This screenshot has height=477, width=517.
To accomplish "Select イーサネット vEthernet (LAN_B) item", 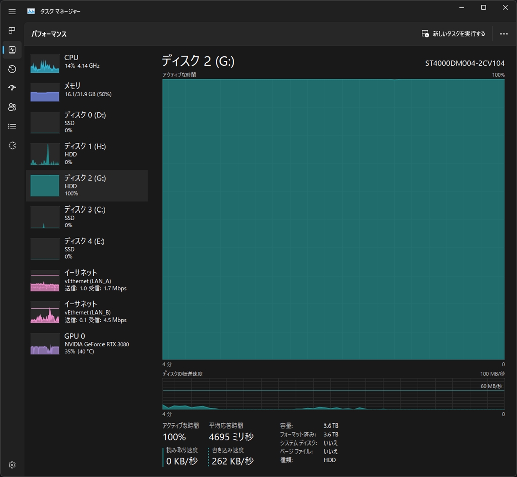I will 87,312.
